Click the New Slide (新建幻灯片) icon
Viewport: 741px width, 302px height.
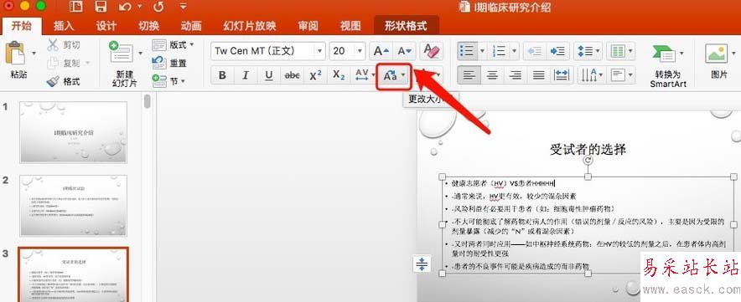tap(122, 53)
